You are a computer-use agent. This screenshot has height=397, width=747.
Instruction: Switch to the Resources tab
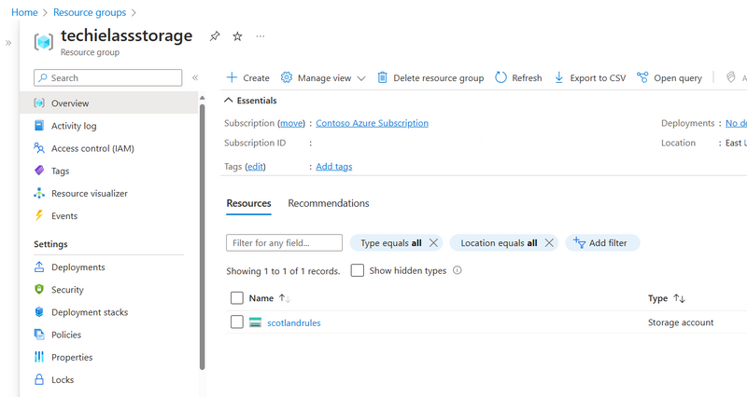coord(248,203)
